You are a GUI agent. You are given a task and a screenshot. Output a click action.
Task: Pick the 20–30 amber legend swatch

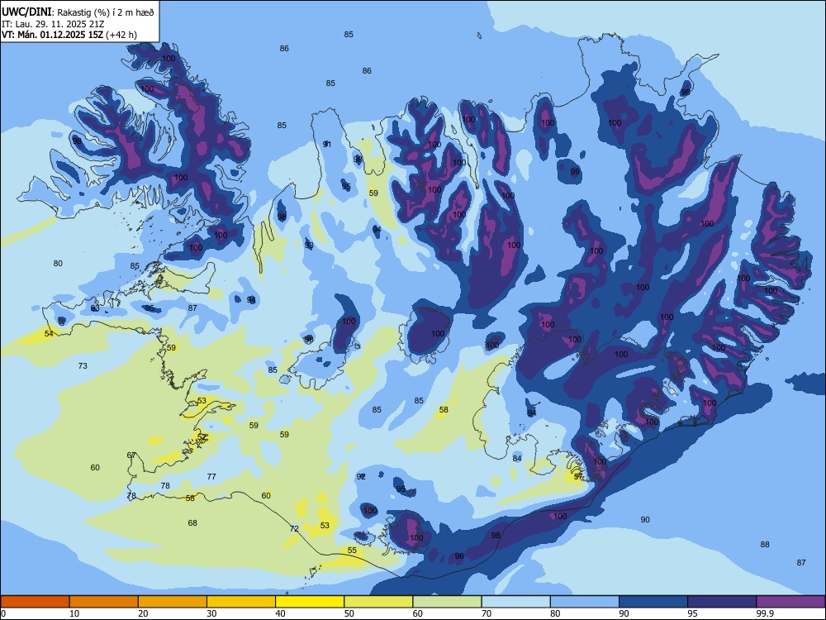click(x=173, y=602)
